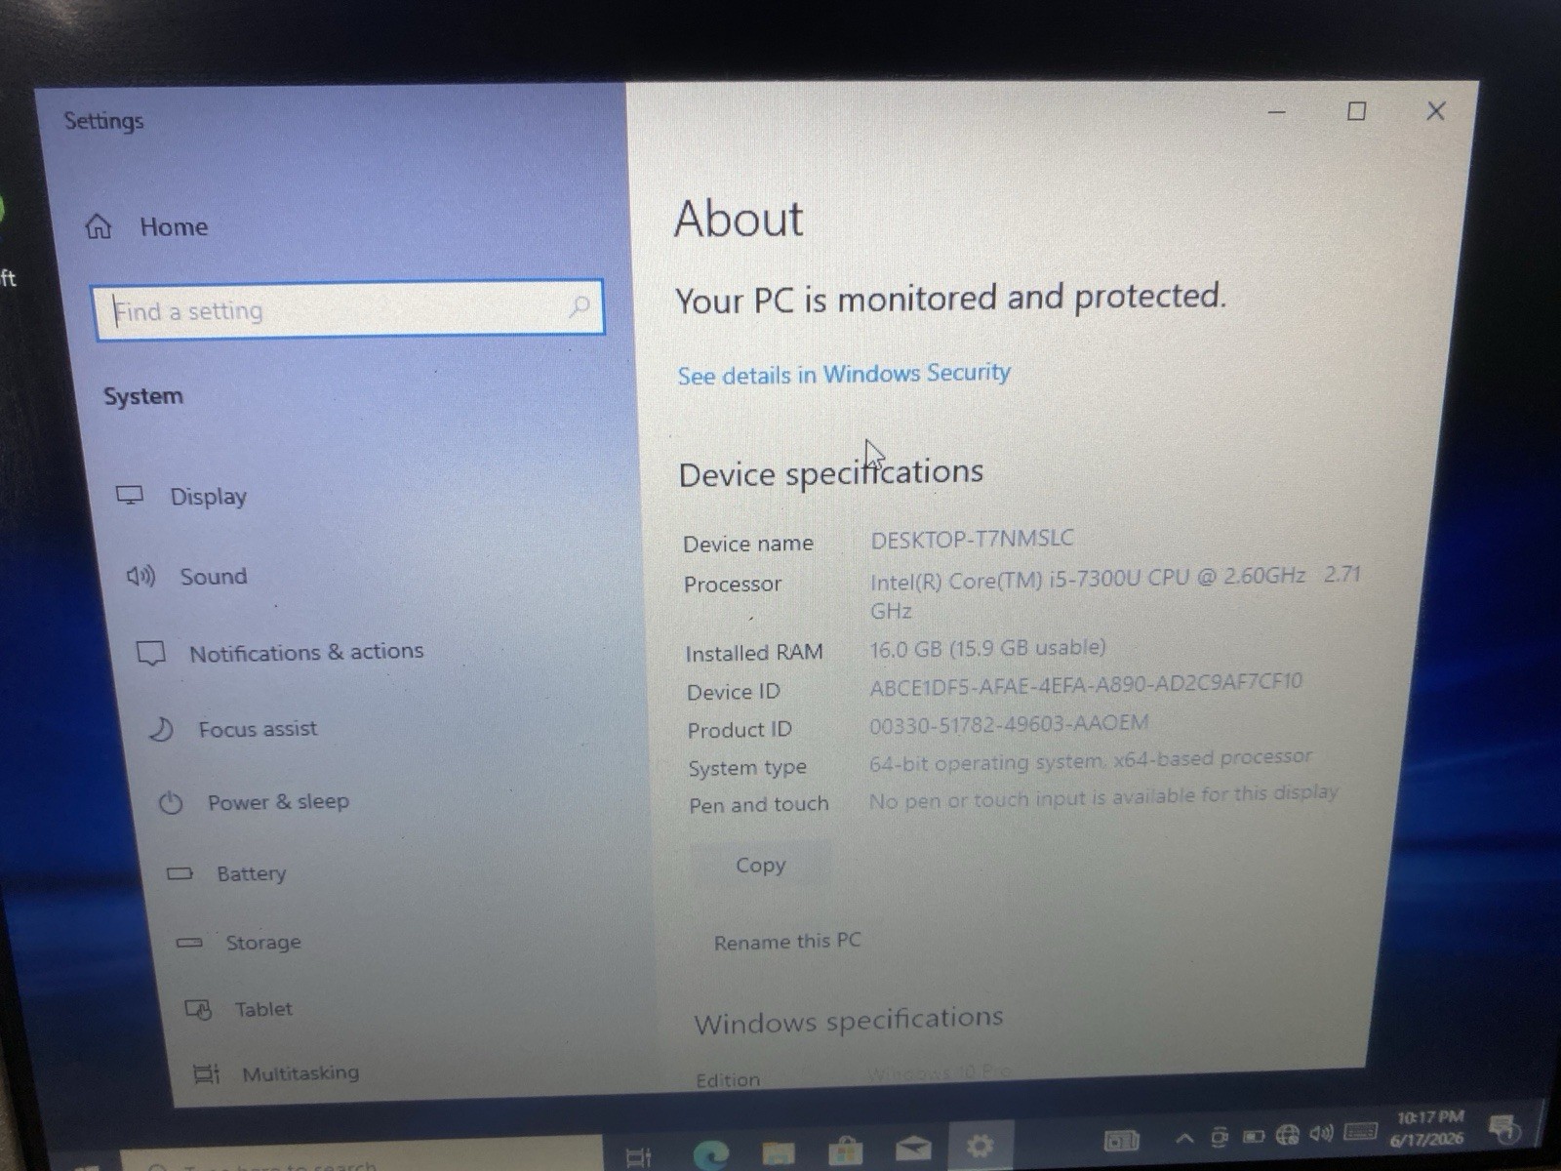
Task: Click the wide widget icon left of tray chevron
Action: click(x=1121, y=1140)
